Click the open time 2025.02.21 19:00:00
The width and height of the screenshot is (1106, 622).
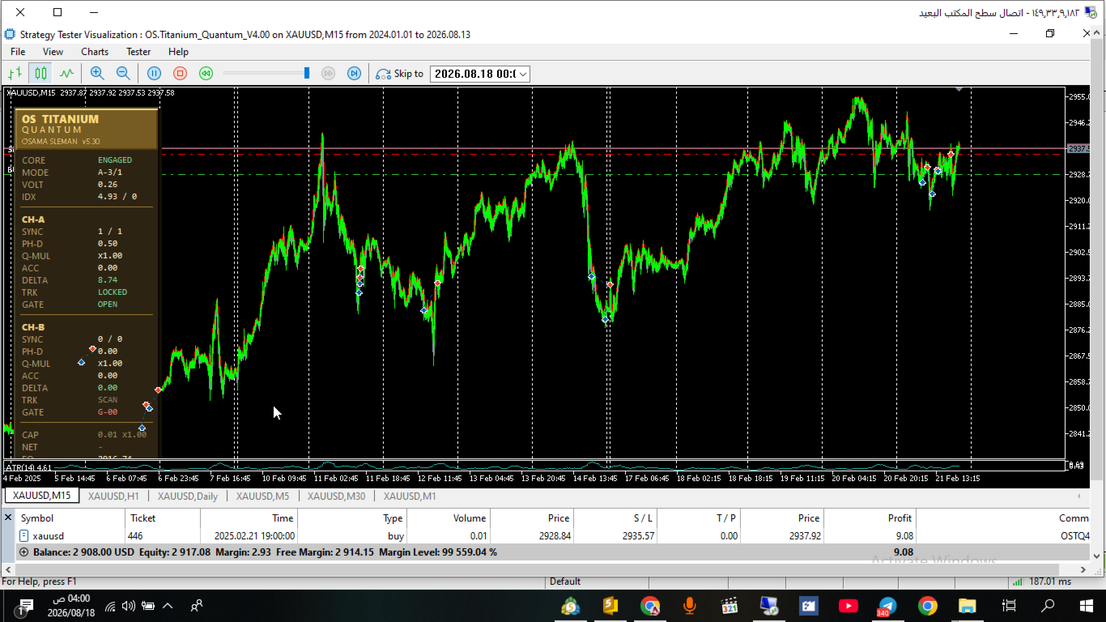(x=254, y=536)
